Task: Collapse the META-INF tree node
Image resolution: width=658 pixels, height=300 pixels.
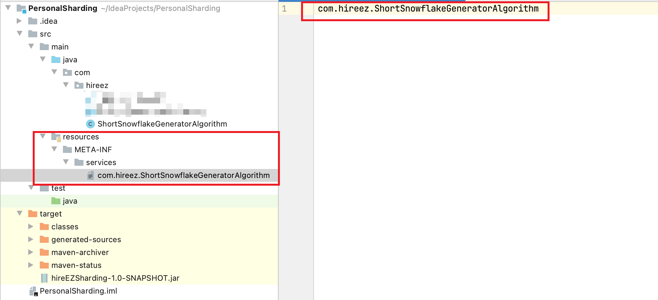Action: [x=55, y=149]
